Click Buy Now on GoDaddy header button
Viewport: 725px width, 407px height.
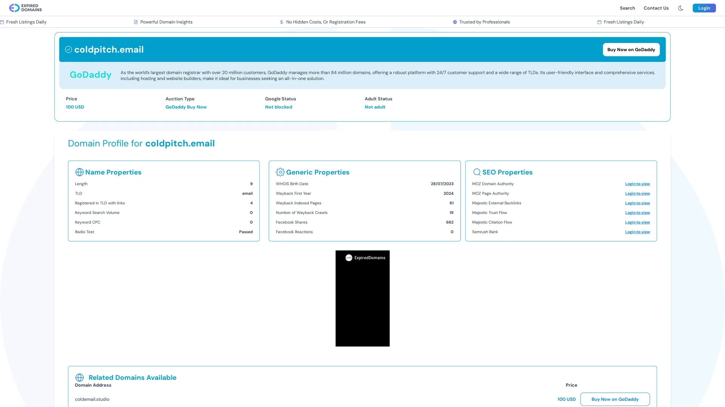coord(631,49)
